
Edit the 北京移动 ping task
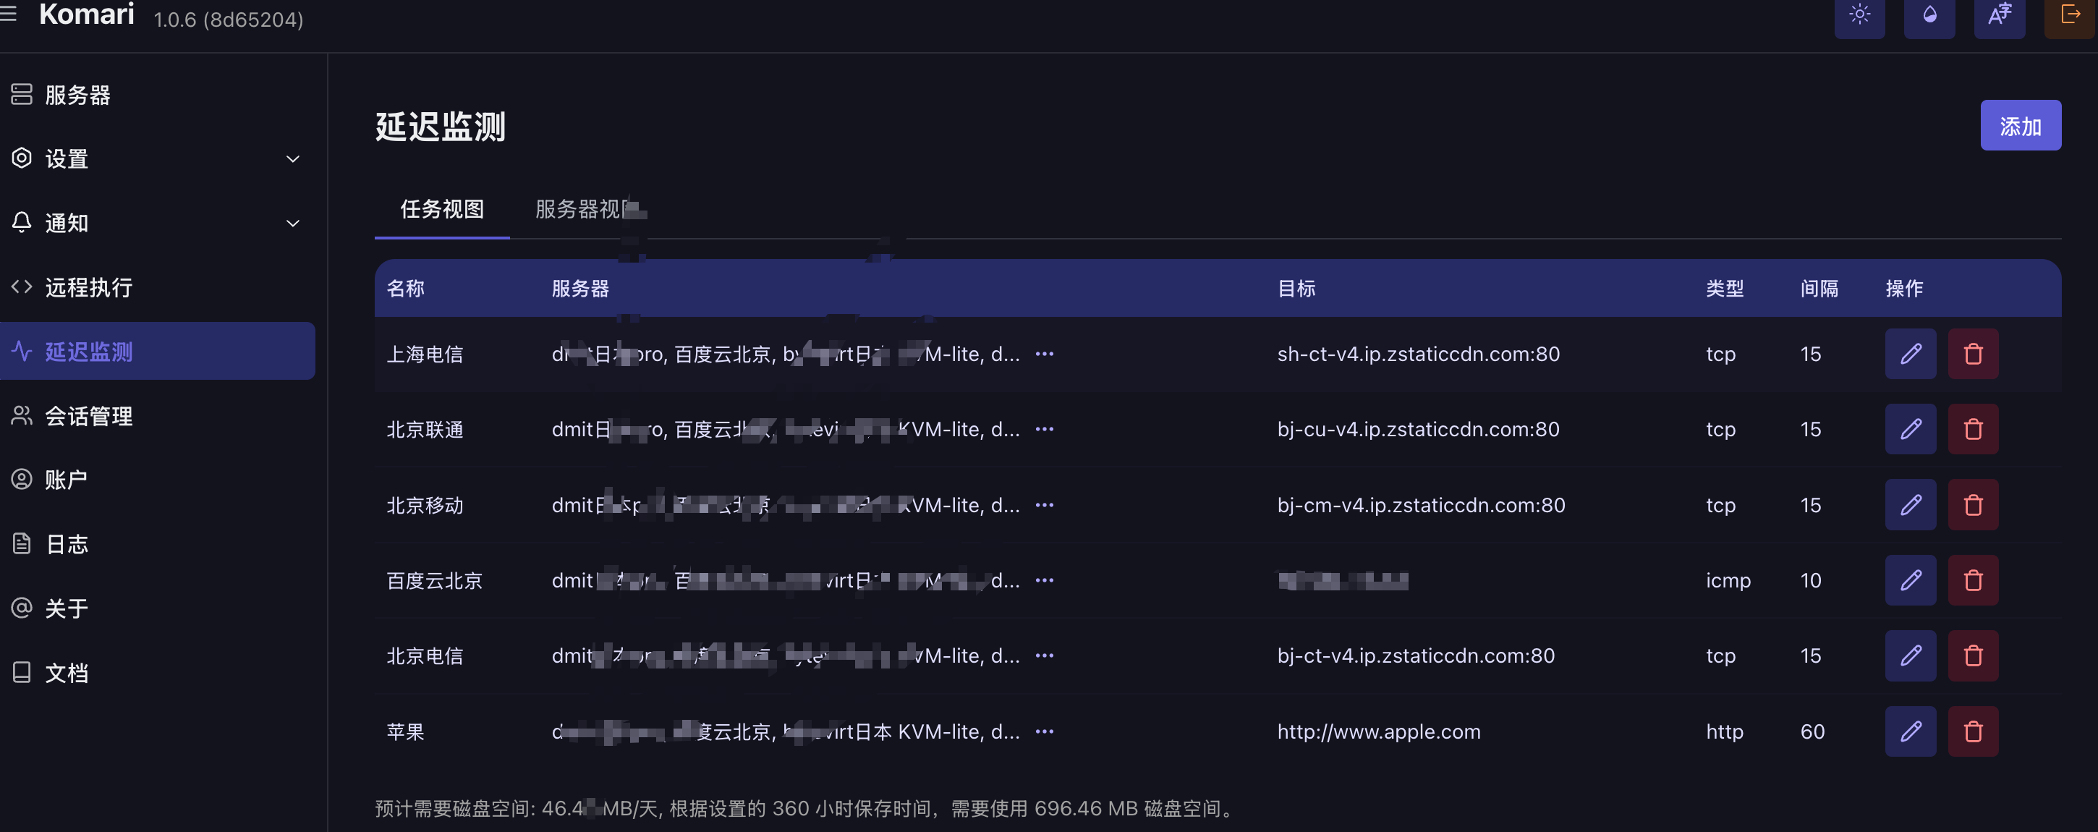tap(1910, 505)
